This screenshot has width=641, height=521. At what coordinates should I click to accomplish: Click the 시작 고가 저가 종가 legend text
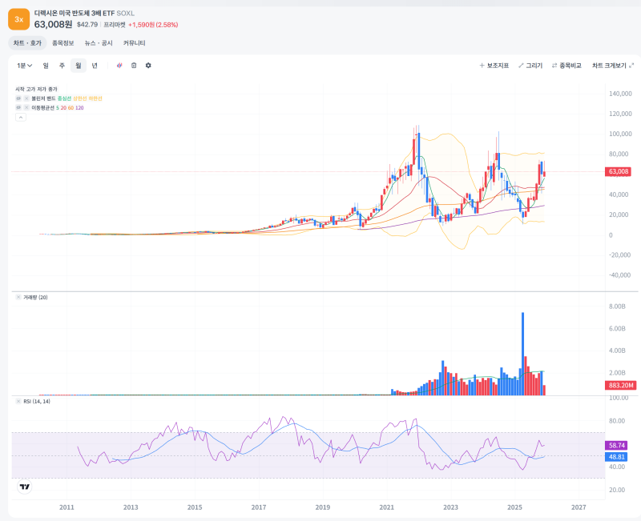pyautogui.click(x=36, y=89)
